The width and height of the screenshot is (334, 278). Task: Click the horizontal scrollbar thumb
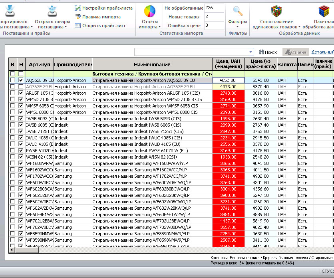pos(27,250)
